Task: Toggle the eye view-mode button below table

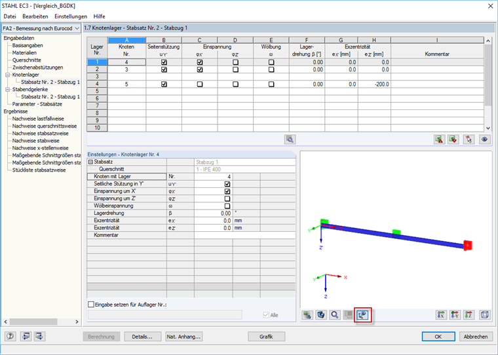Action: pyautogui.click(x=484, y=140)
